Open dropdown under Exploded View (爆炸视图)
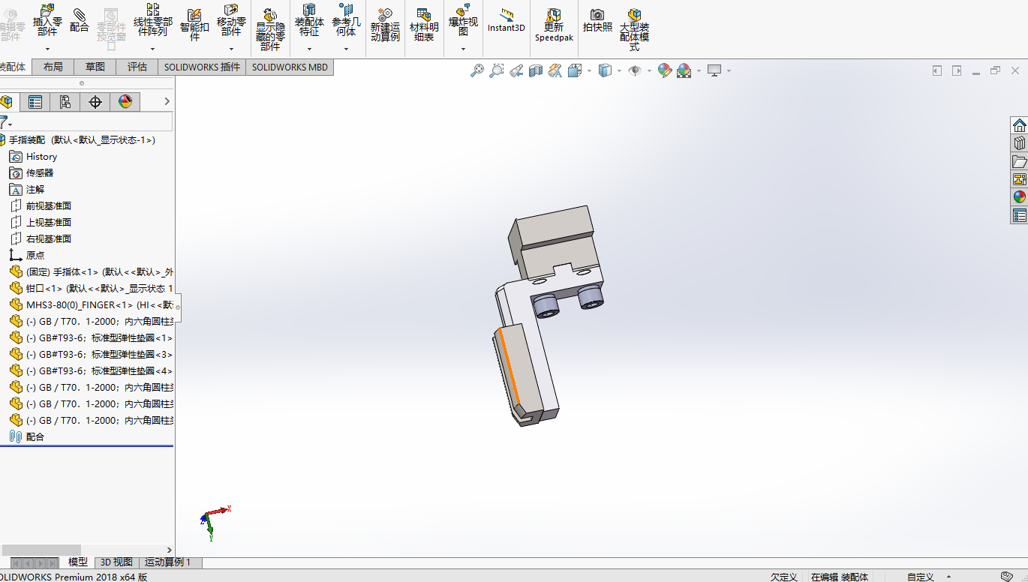The image size is (1028, 582). [x=463, y=49]
